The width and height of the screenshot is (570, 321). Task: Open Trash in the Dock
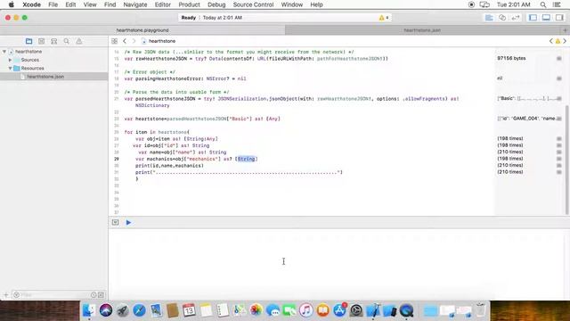481,310
